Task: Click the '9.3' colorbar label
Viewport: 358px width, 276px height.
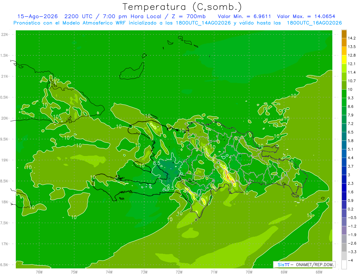Action: click(351, 98)
